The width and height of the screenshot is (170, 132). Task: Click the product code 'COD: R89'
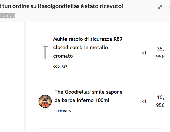click(60, 67)
